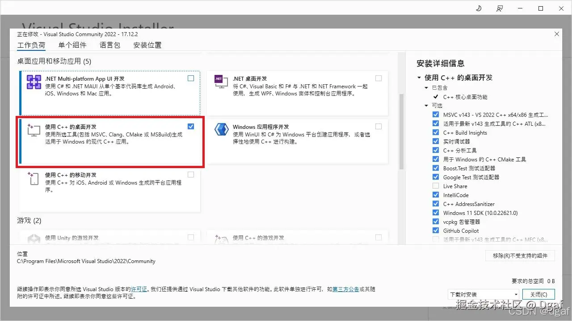Collapse the 可选 tree section
The width and height of the screenshot is (572, 321).
(427, 106)
